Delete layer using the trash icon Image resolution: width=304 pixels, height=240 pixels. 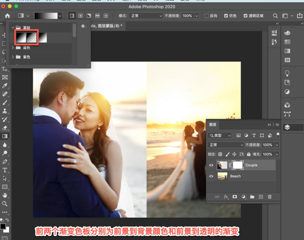pyautogui.click(x=270, y=197)
